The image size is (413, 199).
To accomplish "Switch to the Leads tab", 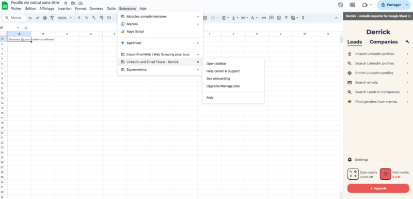I will (x=355, y=42).
